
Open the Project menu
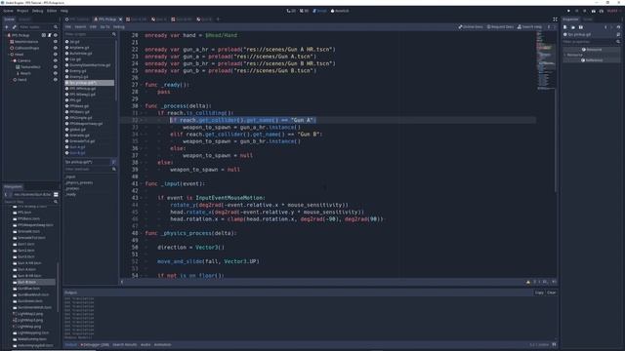[x=22, y=11]
